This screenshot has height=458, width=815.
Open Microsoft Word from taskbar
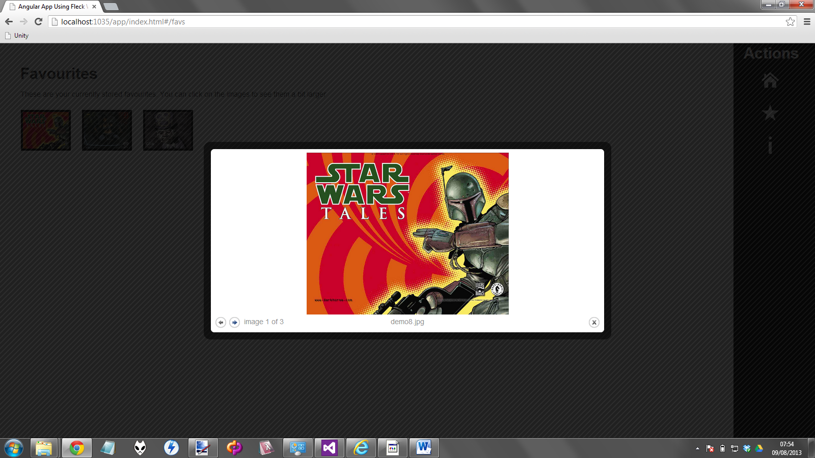point(423,448)
